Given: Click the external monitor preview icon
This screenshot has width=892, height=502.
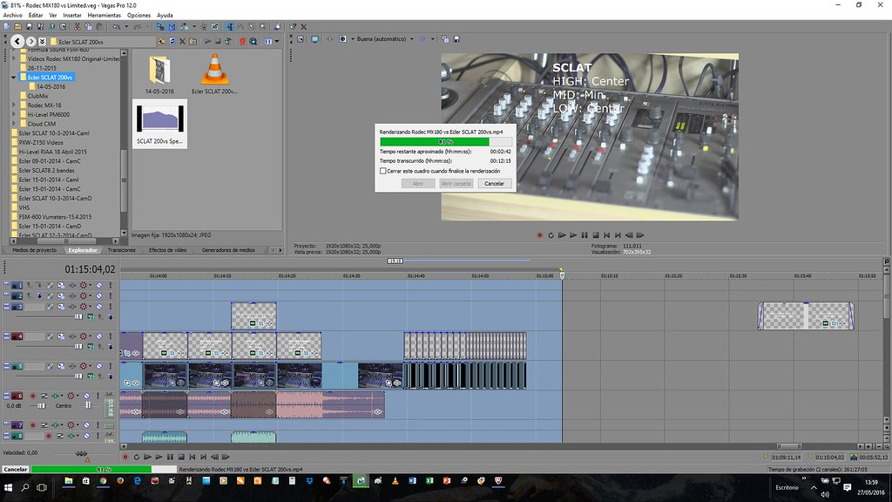Looking at the screenshot, I should tap(316, 39).
